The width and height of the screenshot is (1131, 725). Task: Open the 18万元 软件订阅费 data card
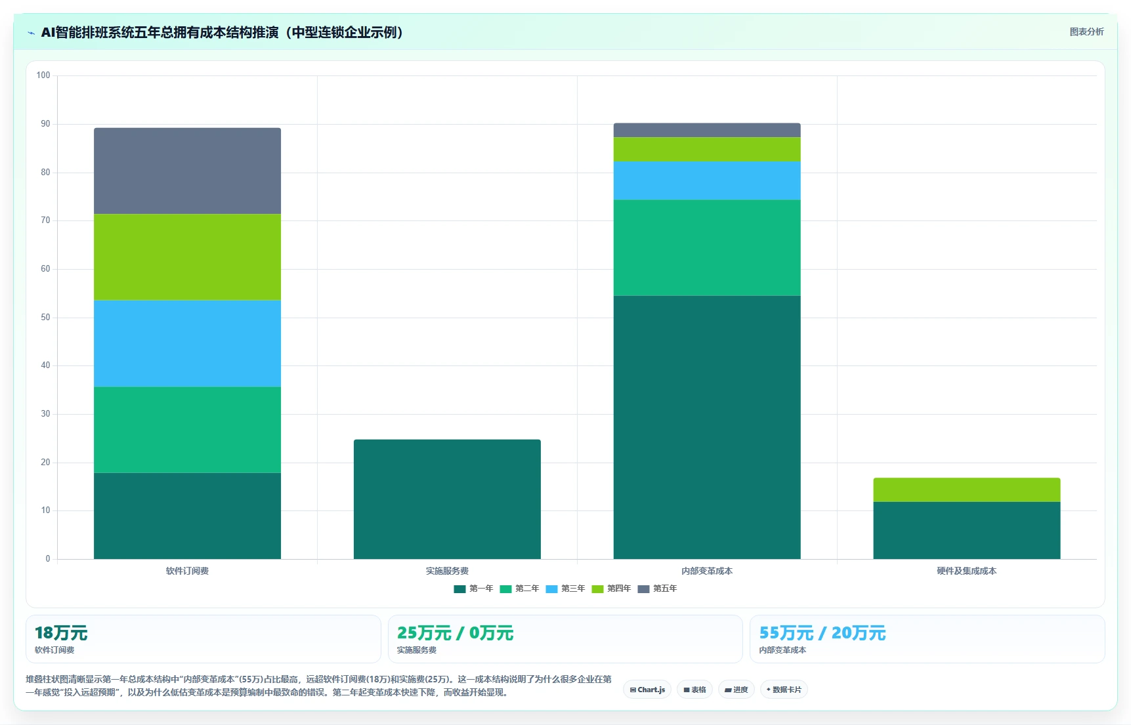pos(203,639)
